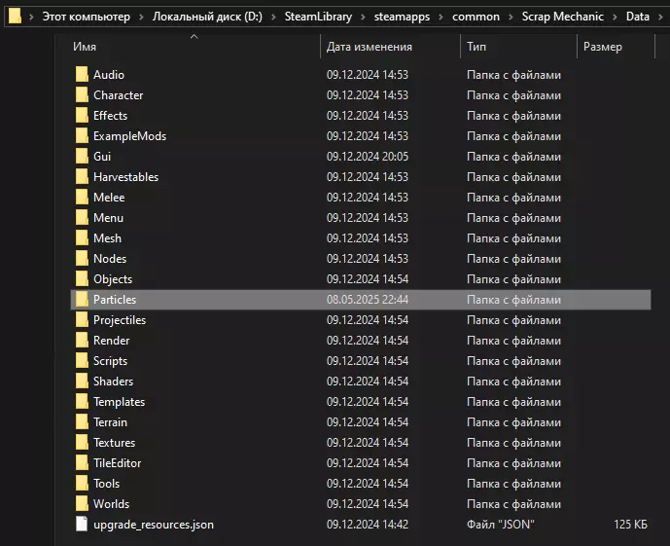Select the Harvestables folder name
Image resolution: width=670 pixels, height=546 pixels.
tap(126, 177)
